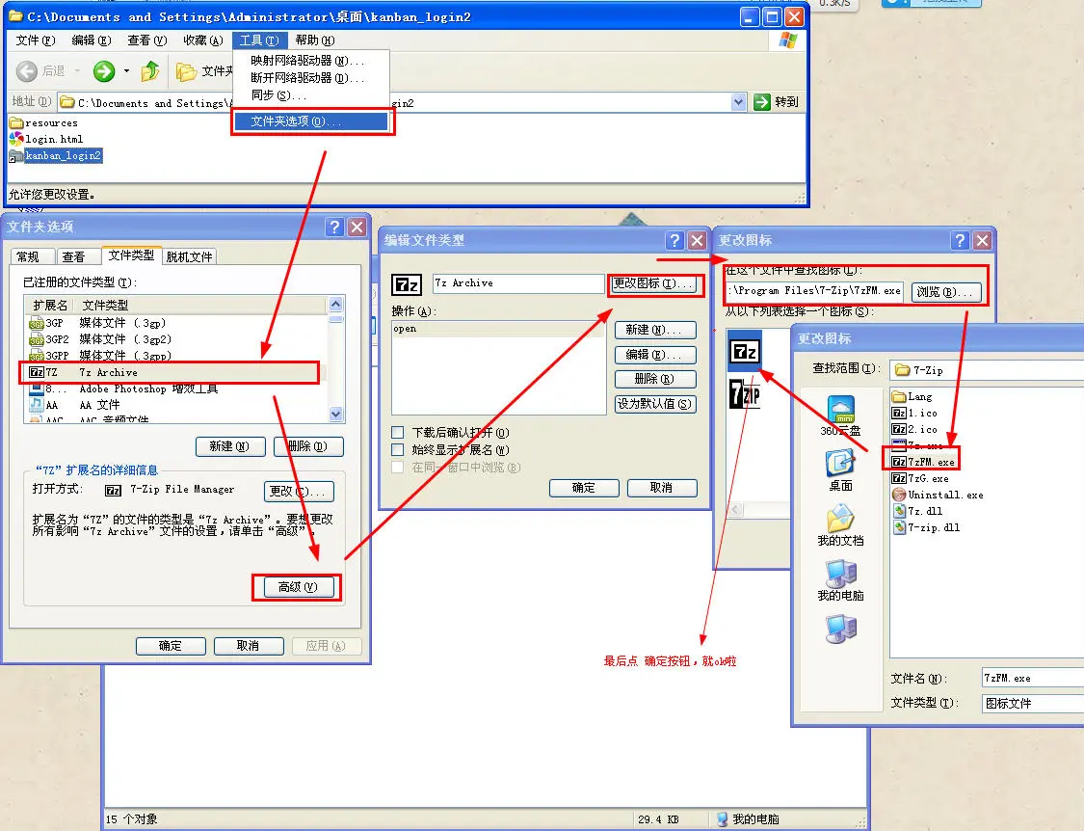The height and width of the screenshot is (831, 1084).
Task: Click the 高级 button in Folder Options
Action: (x=297, y=587)
